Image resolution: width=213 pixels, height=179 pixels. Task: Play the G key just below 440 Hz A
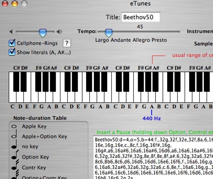click(x=144, y=97)
